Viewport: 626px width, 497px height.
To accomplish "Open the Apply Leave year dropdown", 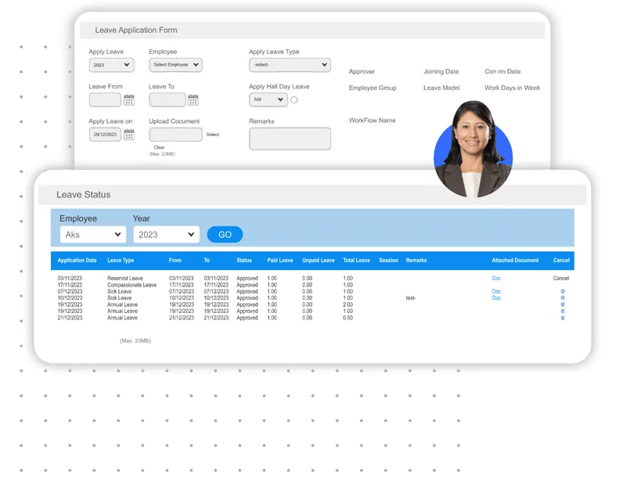I will 111,65.
